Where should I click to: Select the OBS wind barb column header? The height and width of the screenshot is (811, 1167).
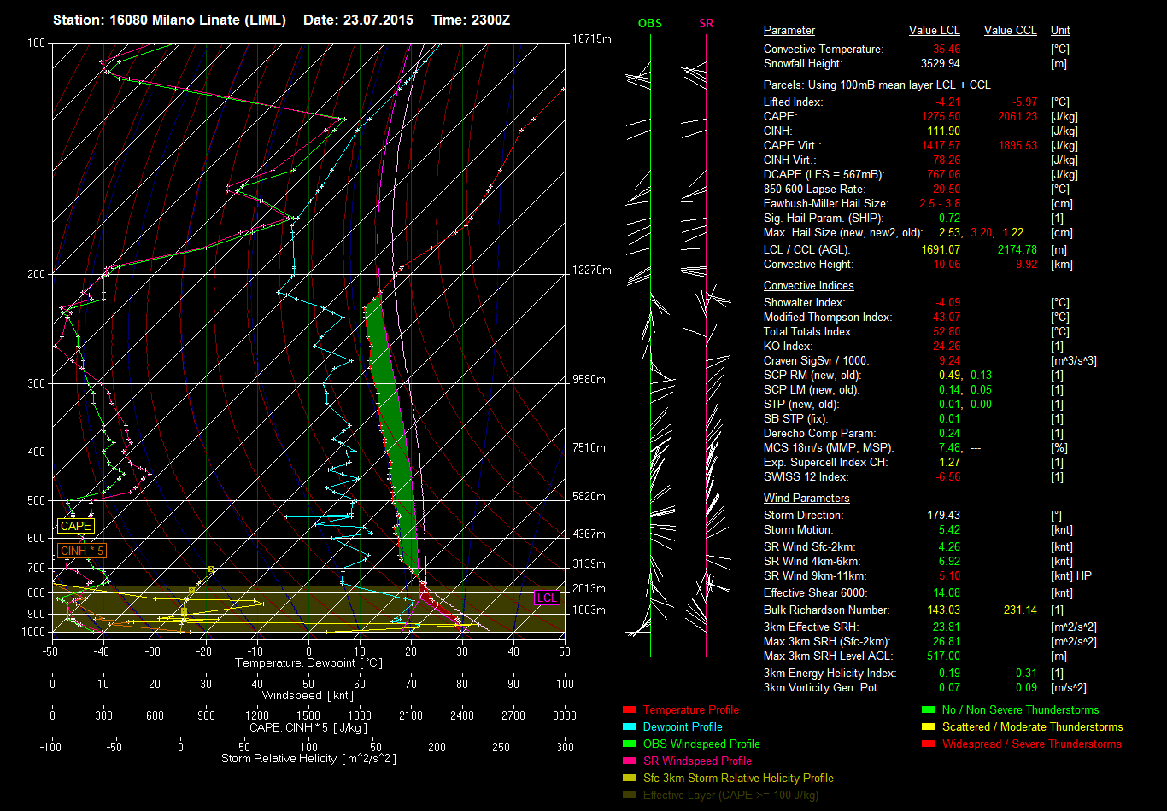(x=650, y=24)
